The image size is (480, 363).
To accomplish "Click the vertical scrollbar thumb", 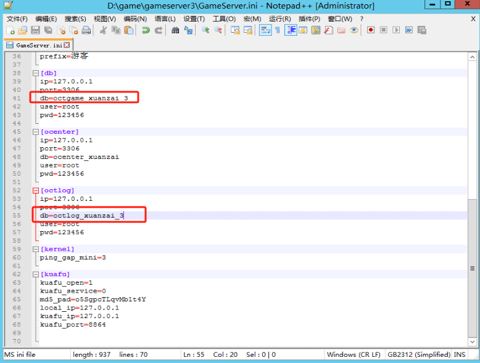I will [x=473, y=268].
